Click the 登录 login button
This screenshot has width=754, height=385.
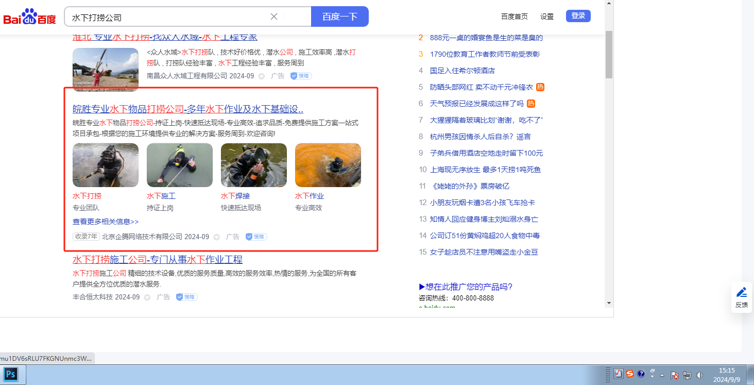coord(578,16)
